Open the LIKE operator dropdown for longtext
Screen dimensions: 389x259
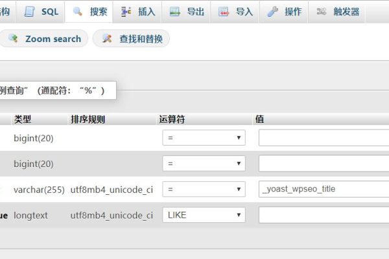[204, 215]
